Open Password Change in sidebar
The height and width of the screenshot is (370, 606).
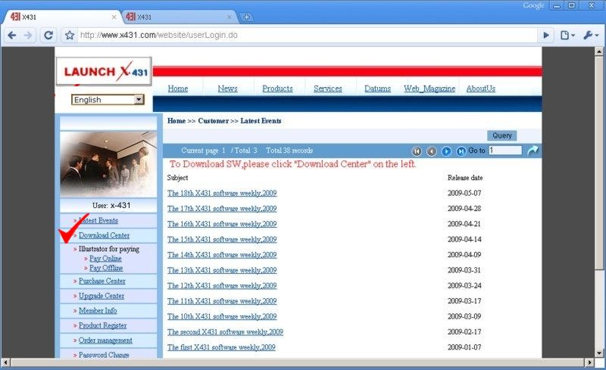(x=104, y=355)
